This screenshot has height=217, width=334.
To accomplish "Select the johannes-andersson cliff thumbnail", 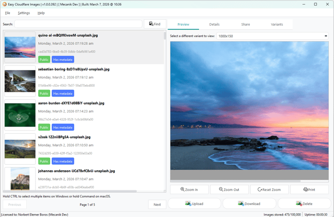I will (20, 179).
